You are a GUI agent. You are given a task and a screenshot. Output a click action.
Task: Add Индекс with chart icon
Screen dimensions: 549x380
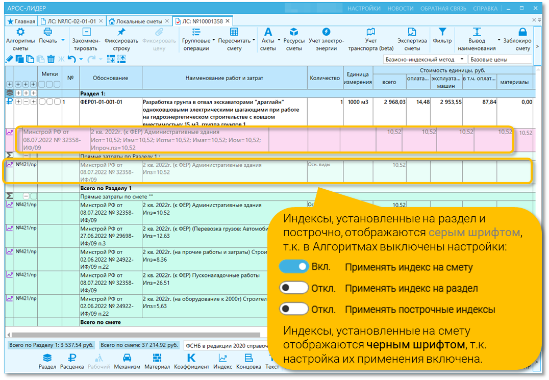[222, 362]
